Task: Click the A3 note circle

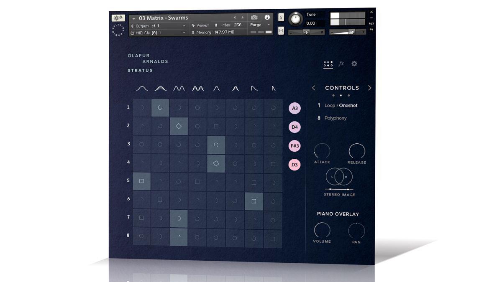Action: (295, 108)
